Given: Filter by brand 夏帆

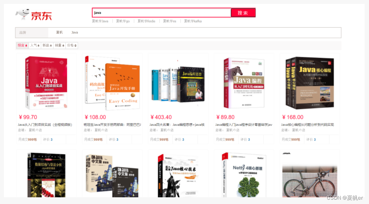Looking at the screenshot, I should point(59,32).
